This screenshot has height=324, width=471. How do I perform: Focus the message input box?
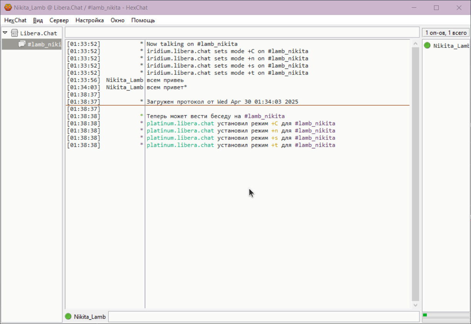(263, 317)
